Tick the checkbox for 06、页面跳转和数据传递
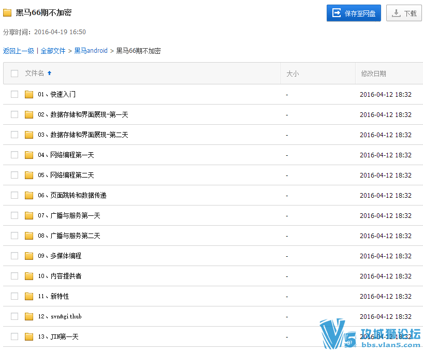 pos(14,195)
